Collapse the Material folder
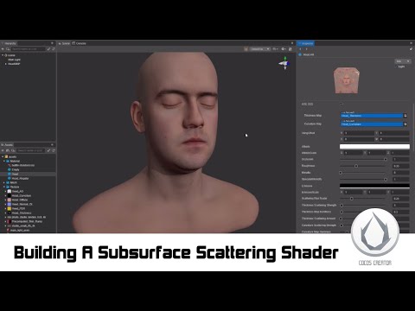This screenshot has height=311, width=415. (4, 161)
